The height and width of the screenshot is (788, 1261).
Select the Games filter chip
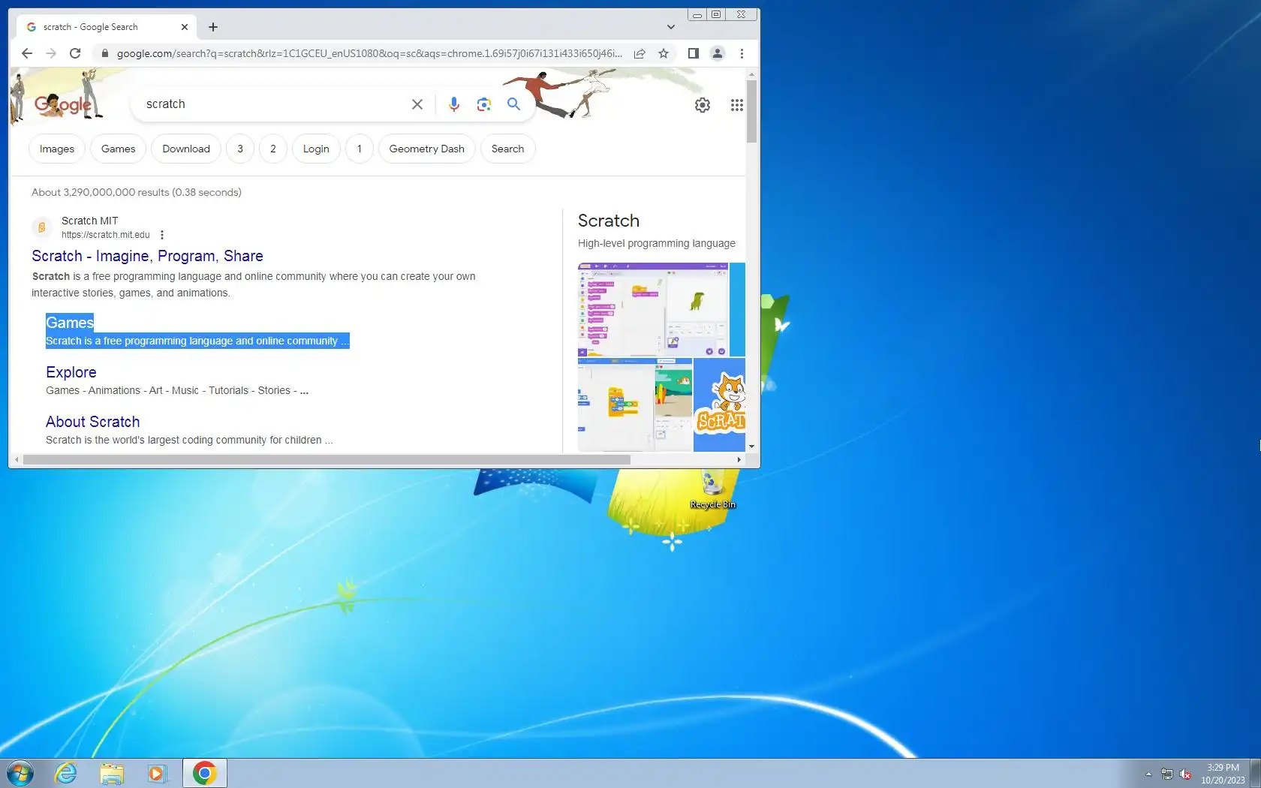[119, 149]
